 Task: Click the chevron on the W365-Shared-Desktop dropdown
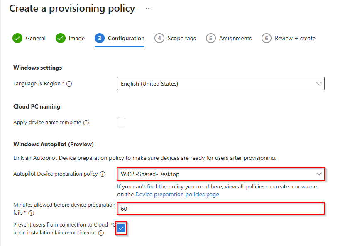point(319,174)
